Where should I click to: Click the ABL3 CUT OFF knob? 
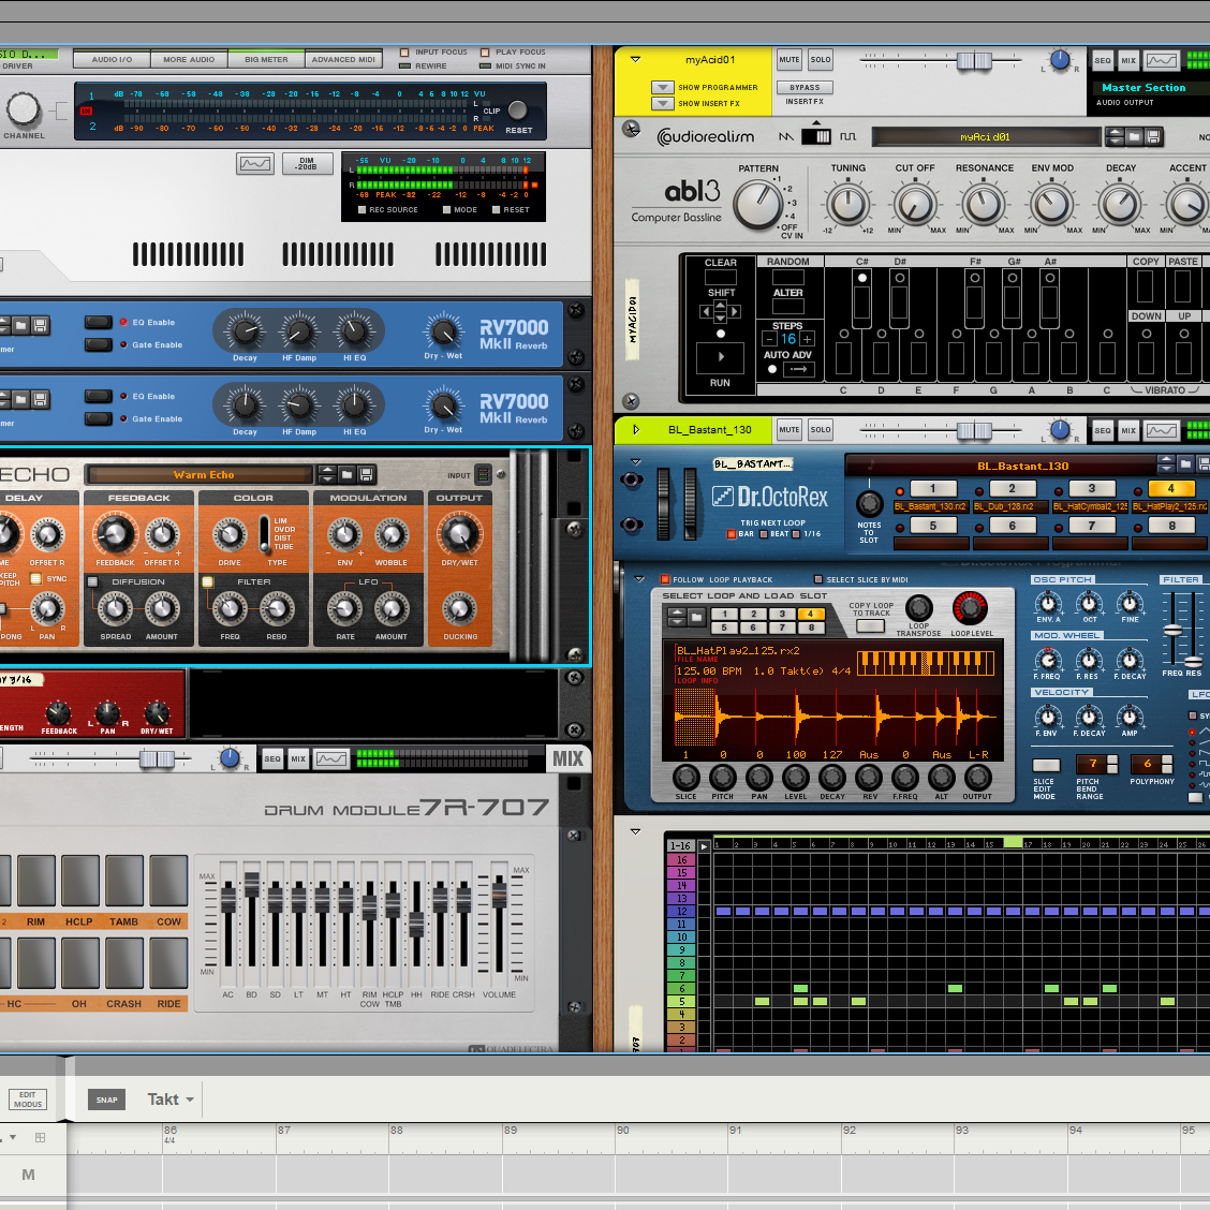point(914,205)
